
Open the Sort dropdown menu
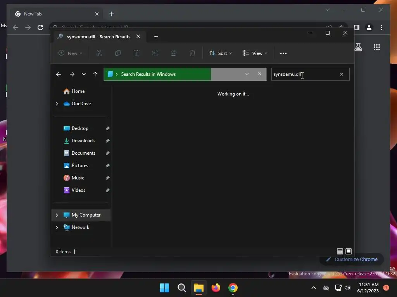coord(221,53)
